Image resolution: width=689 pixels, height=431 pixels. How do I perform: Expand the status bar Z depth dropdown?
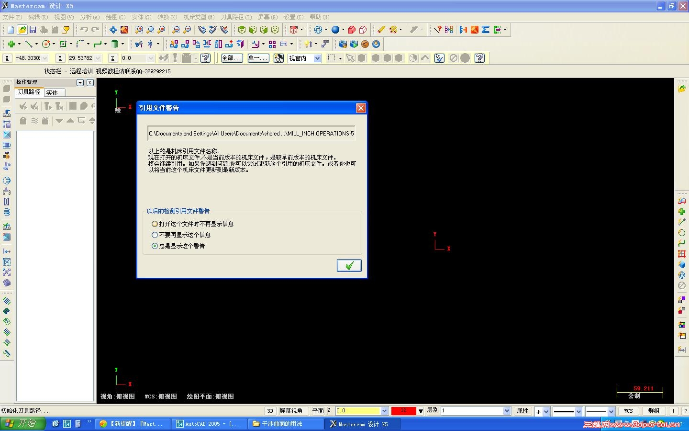384,411
